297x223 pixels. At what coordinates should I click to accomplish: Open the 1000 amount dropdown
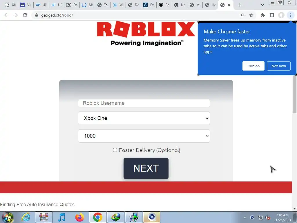[144, 136]
